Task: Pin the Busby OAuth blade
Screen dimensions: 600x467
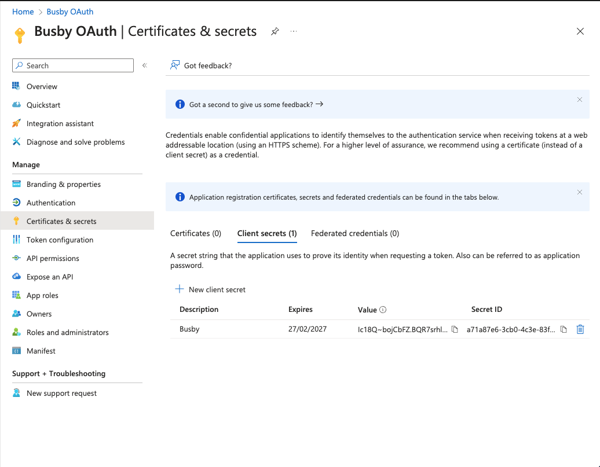Action: 275,31
